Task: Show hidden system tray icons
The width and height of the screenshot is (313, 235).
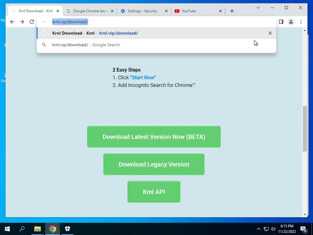Action: [259, 229]
